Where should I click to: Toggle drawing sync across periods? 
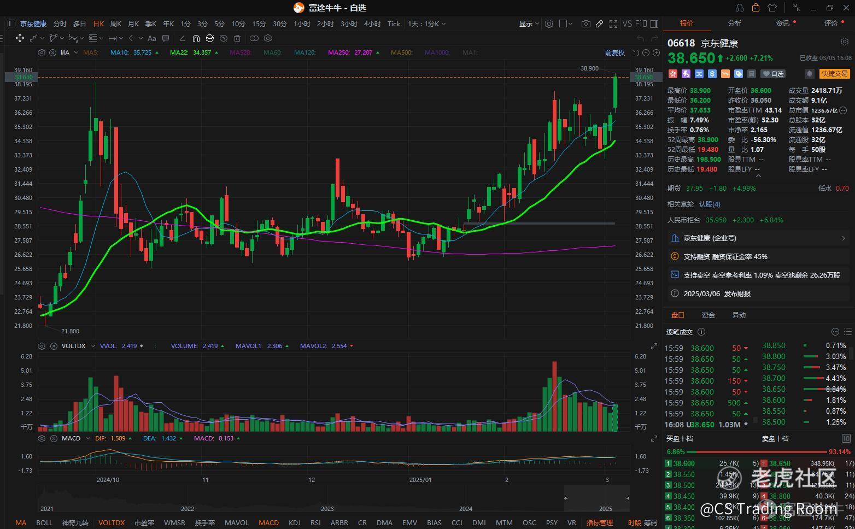[210, 38]
